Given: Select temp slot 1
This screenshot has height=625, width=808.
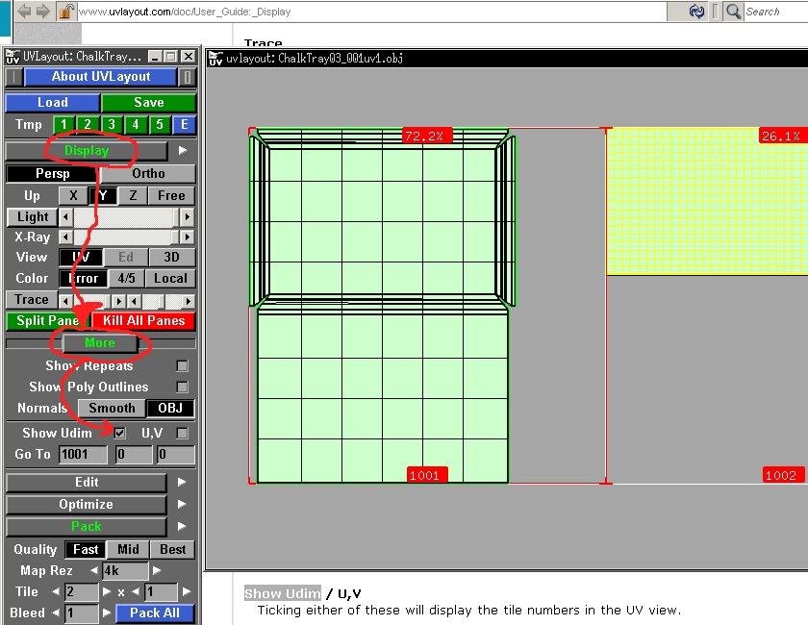Looking at the screenshot, I should [x=63, y=125].
